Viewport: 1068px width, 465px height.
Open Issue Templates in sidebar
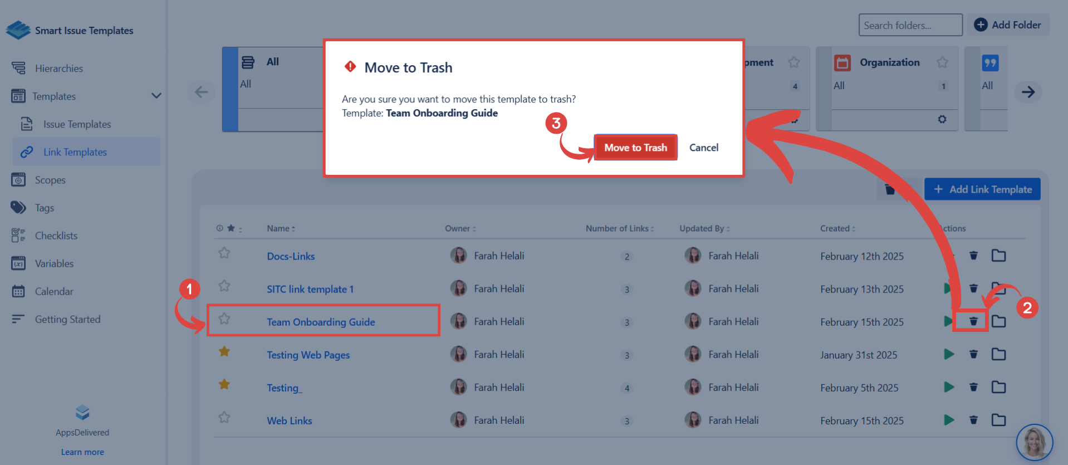[x=77, y=124]
